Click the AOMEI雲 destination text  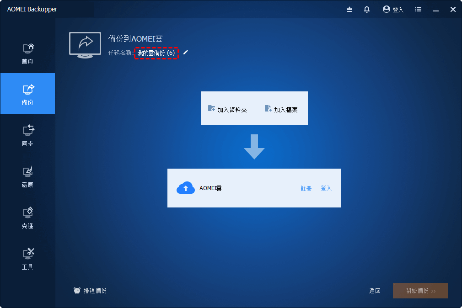point(210,188)
